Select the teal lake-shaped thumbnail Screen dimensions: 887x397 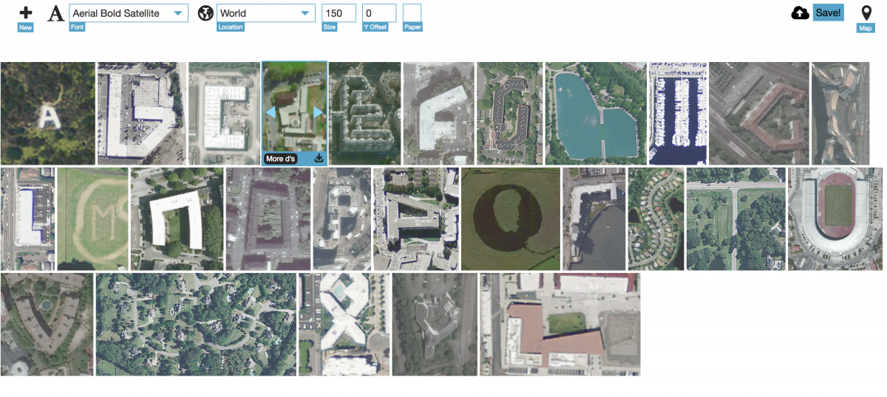click(x=595, y=113)
